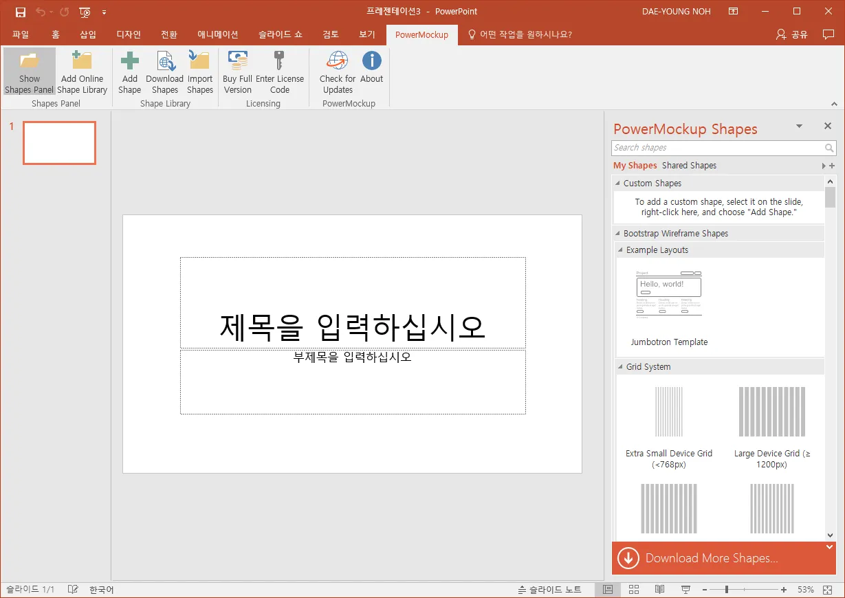Click the Add Shape plus icon
Screen dimensions: 845x598
(x=129, y=61)
